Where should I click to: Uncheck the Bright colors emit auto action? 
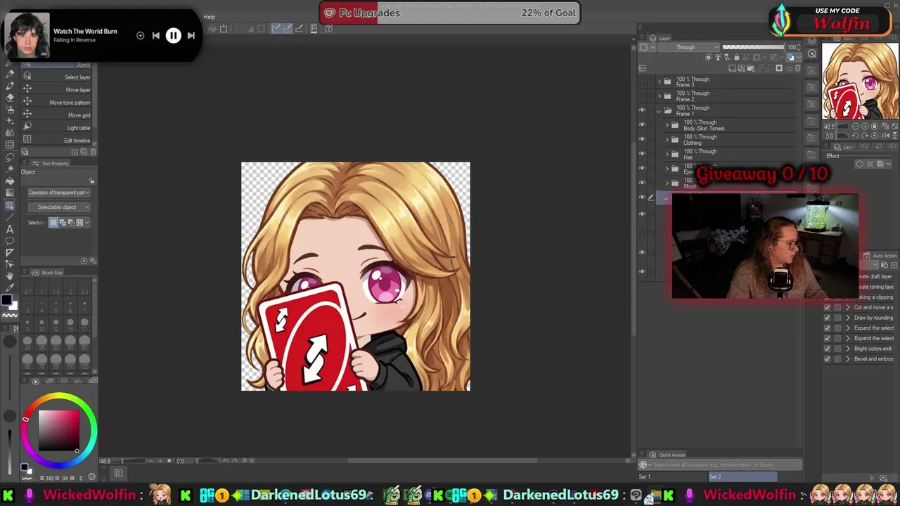click(x=827, y=349)
